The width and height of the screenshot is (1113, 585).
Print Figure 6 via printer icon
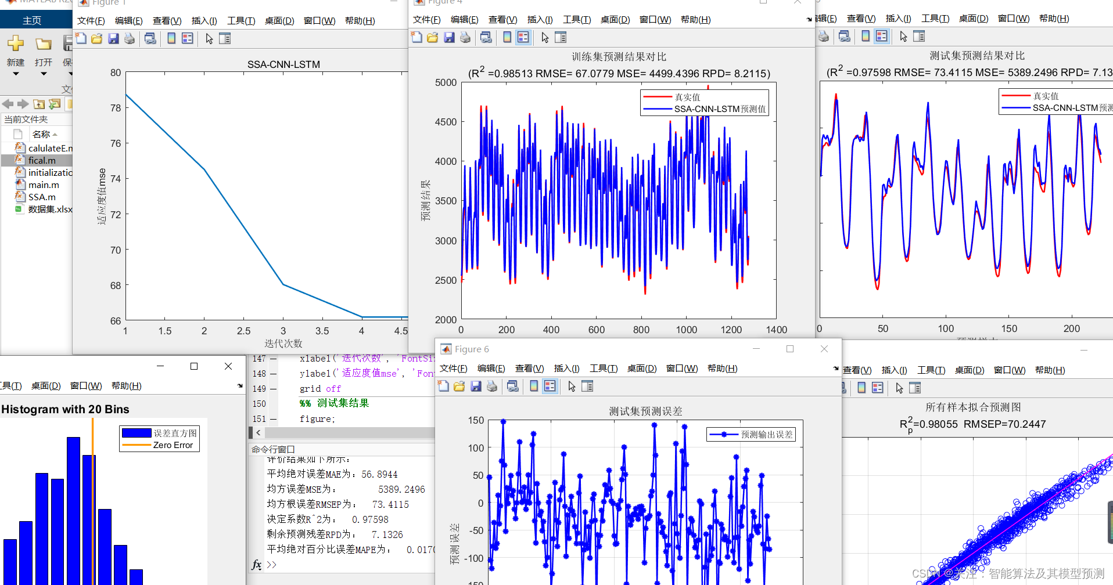pyautogui.click(x=492, y=386)
